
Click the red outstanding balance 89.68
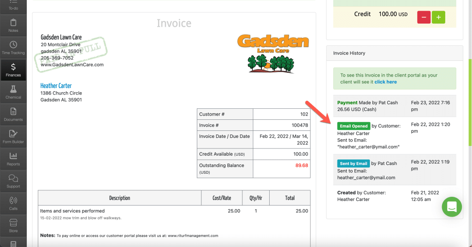pyautogui.click(x=301, y=165)
